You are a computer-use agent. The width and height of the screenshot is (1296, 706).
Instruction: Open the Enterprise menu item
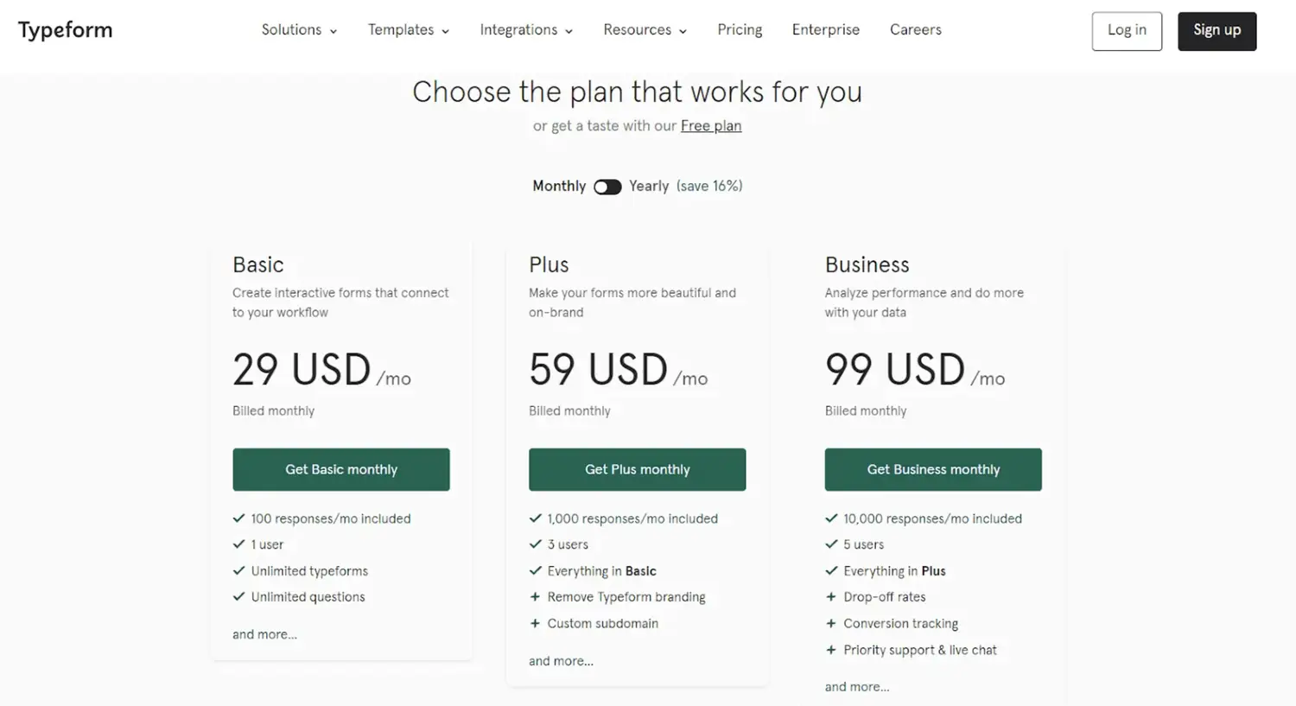click(x=825, y=30)
